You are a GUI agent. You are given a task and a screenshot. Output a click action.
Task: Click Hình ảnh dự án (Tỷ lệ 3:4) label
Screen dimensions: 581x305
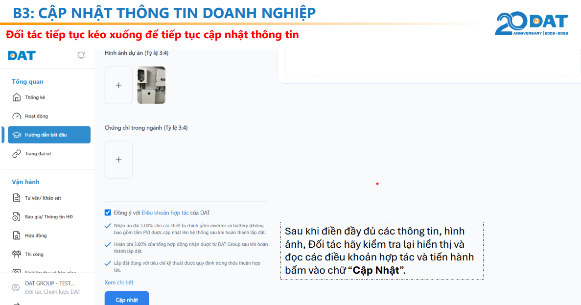click(x=137, y=53)
